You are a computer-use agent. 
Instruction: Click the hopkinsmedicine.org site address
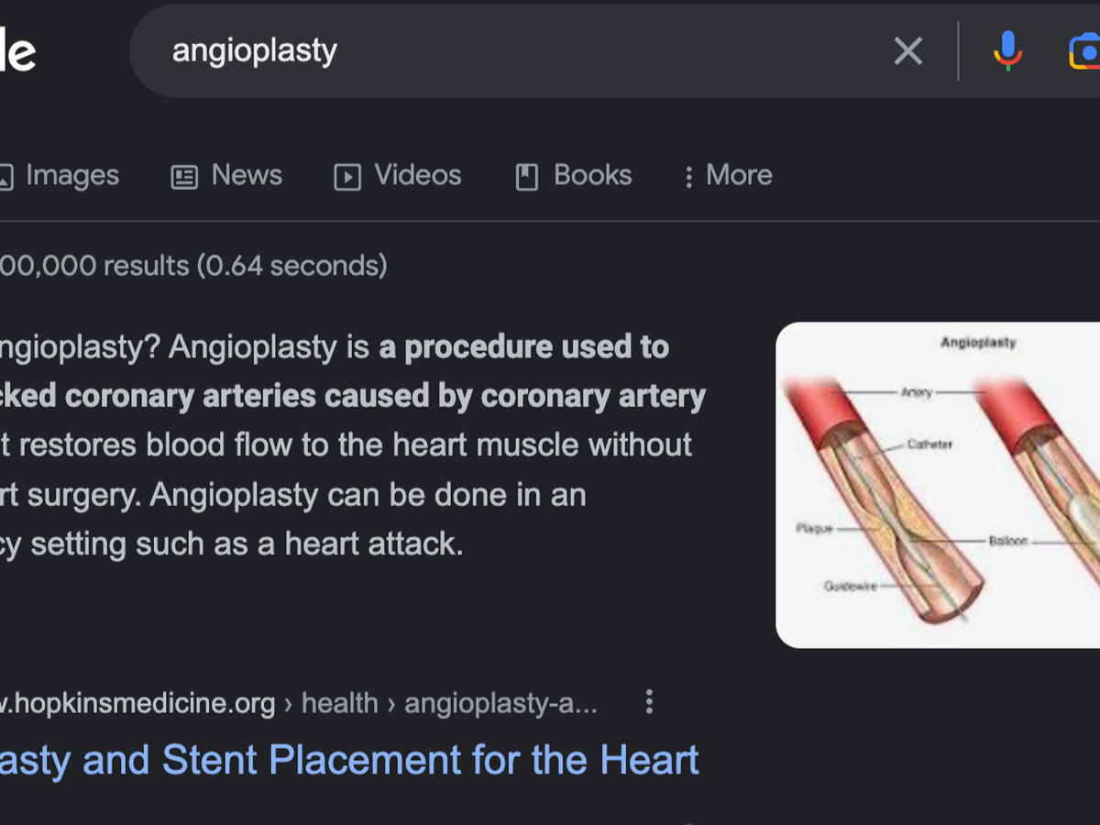tap(137, 703)
